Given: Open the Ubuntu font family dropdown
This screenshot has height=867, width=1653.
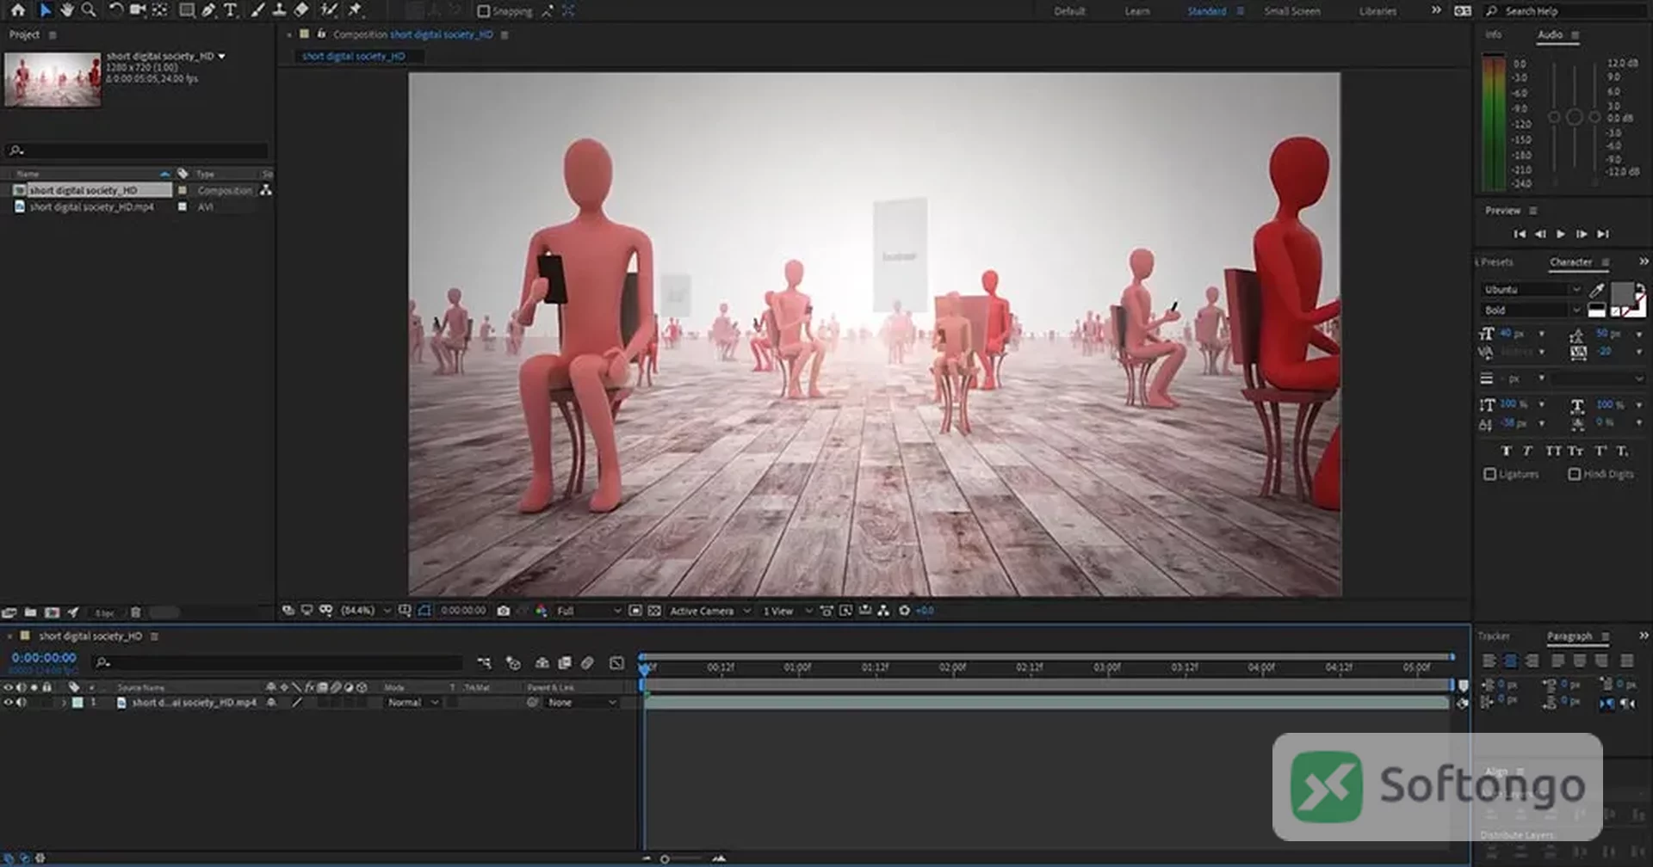Looking at the screenshot, I should click(1532, 290).
